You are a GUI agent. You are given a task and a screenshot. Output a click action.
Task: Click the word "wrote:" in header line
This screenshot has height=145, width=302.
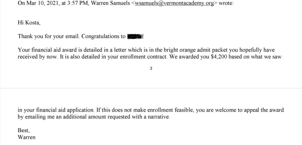[226, 4]
